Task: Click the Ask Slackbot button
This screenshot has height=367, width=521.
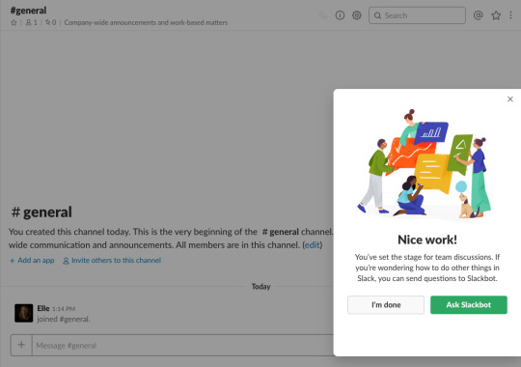Action: click(469, 305)
